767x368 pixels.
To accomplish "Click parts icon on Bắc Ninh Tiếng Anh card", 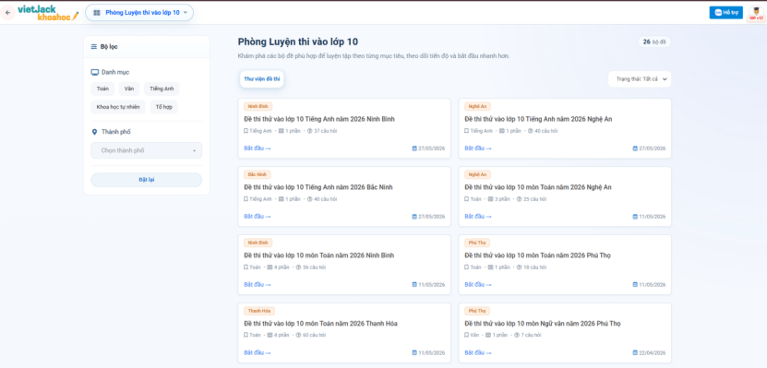I will [282, 199].
